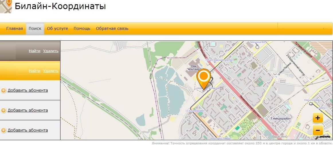
Task: Click the Билайн-Координаты map logo icon
Action: click(x=6, y=6)
